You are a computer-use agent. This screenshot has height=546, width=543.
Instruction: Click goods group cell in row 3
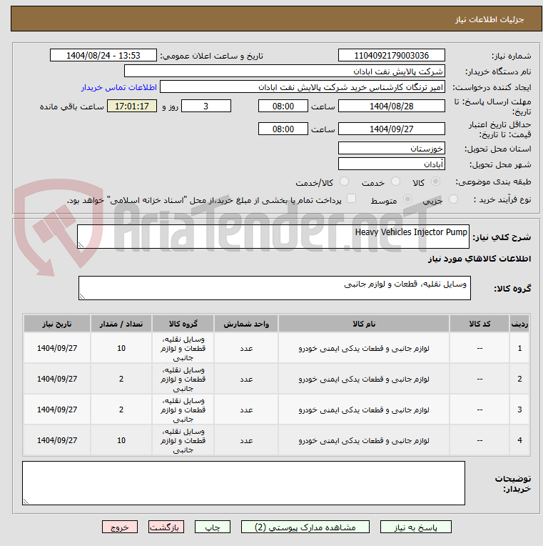183,409
